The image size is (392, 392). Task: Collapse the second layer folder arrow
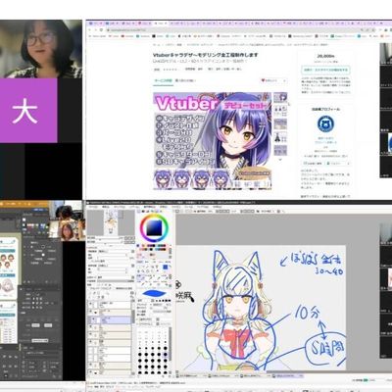96,313
